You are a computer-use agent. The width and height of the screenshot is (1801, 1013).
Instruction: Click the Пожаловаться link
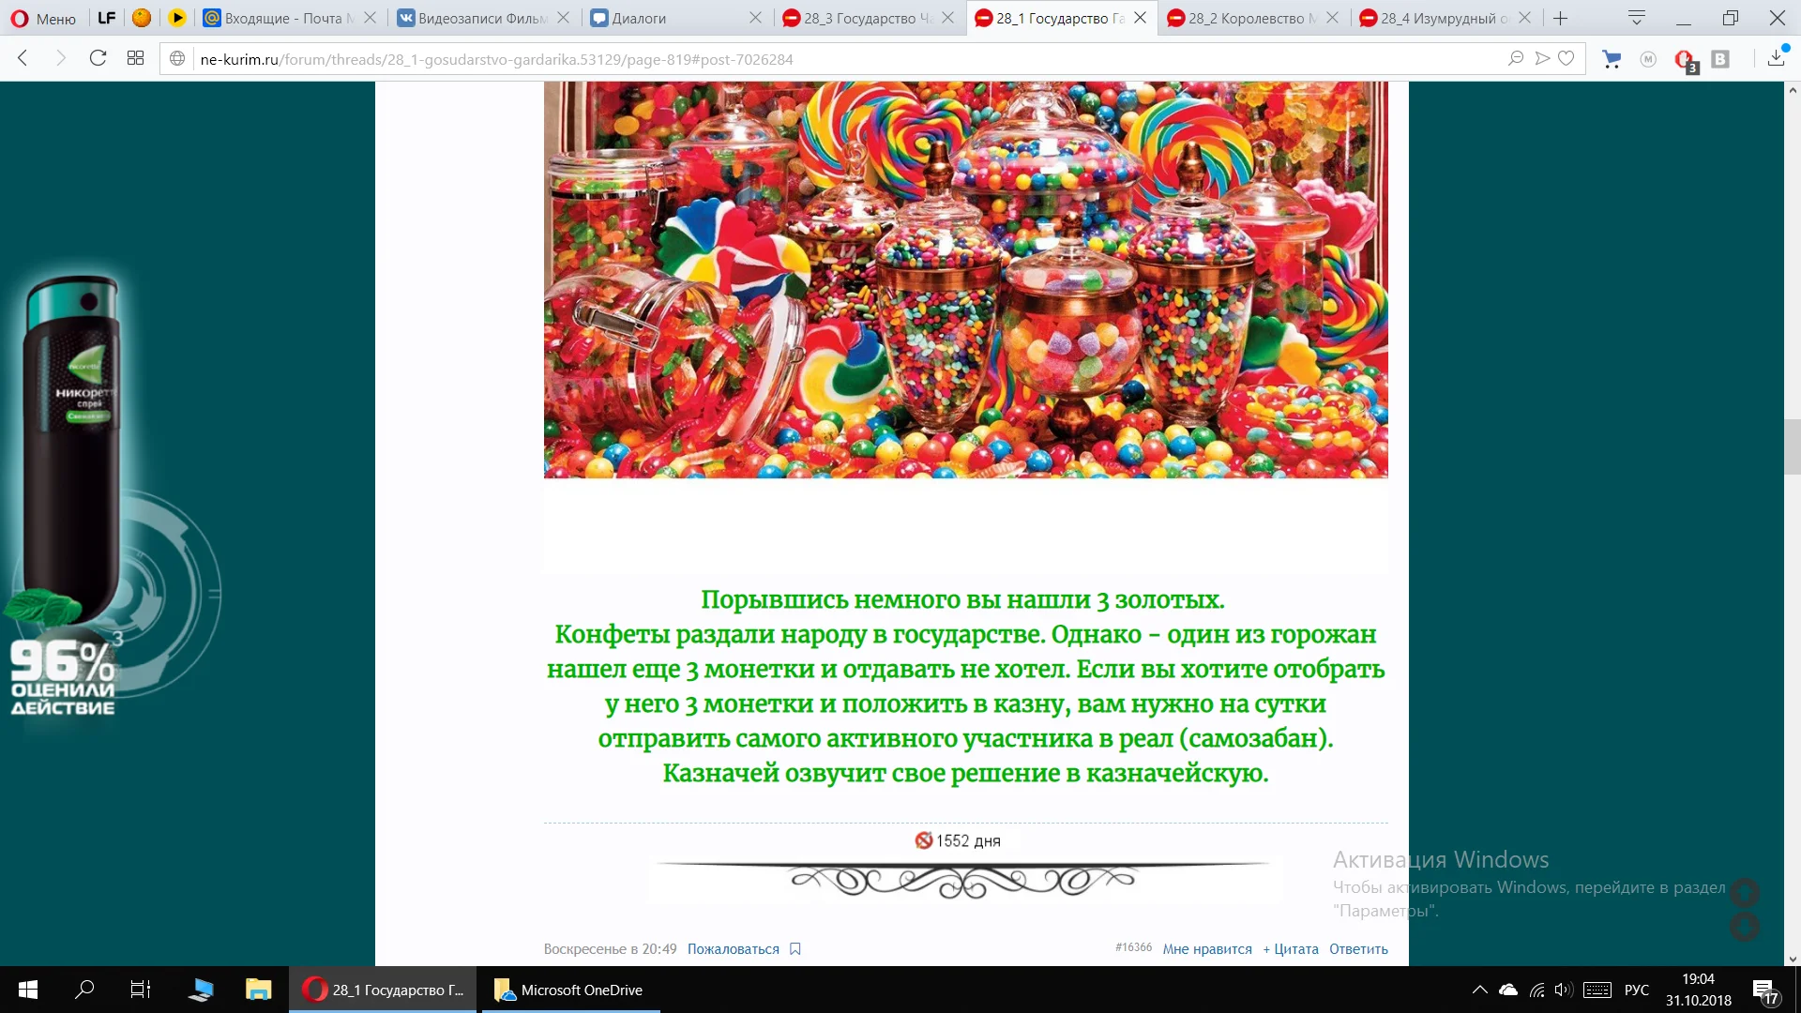tap(733, 949)
